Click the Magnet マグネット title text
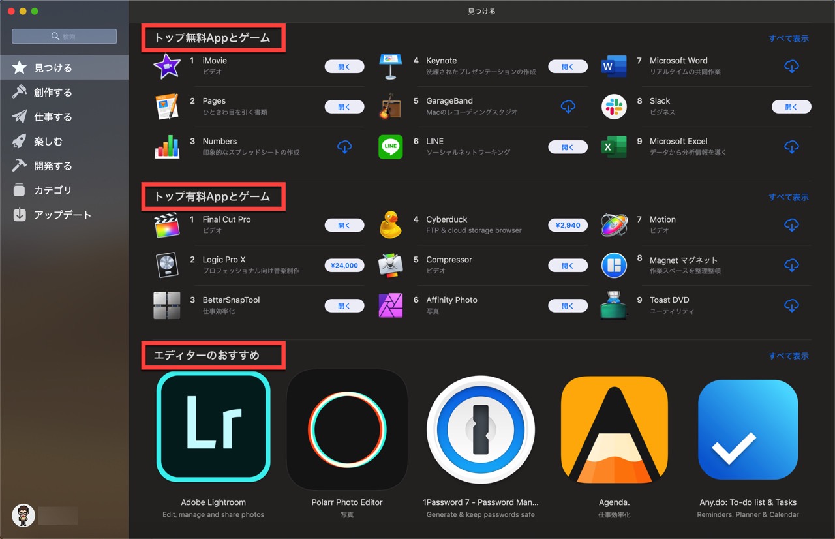This screenshot has width=835, height=539. pos(684,260)
